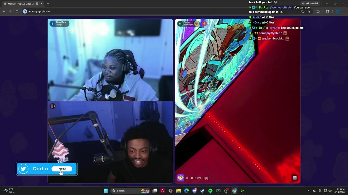Click the @someprettybtch mention in chat
Screen dimensions: 348x195
pyautogui.click(x=281, y=8)
